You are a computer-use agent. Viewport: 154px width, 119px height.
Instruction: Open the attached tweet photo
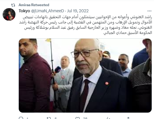[x=85, y=75]
